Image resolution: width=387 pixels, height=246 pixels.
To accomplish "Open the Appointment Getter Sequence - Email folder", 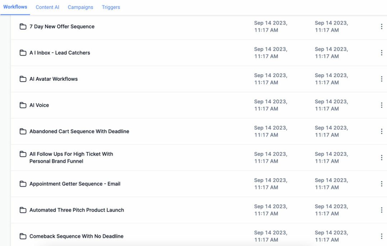I will [x=75, y=184].
